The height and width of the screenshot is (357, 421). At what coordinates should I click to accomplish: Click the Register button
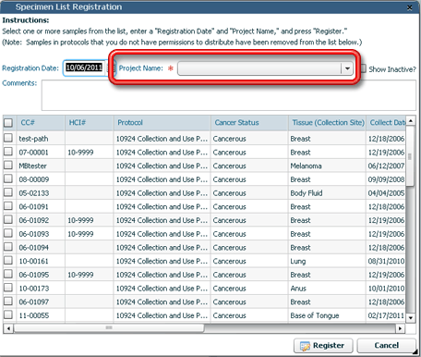click(x=323, y=346)
